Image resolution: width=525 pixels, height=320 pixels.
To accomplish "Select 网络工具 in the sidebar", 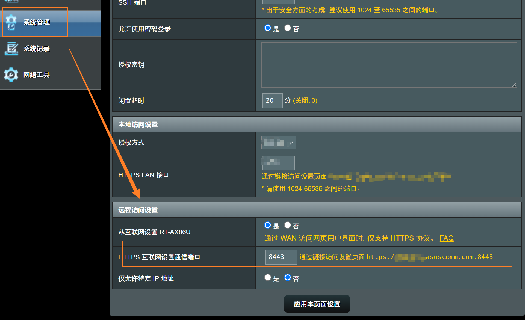I will (x=51, y=76).
